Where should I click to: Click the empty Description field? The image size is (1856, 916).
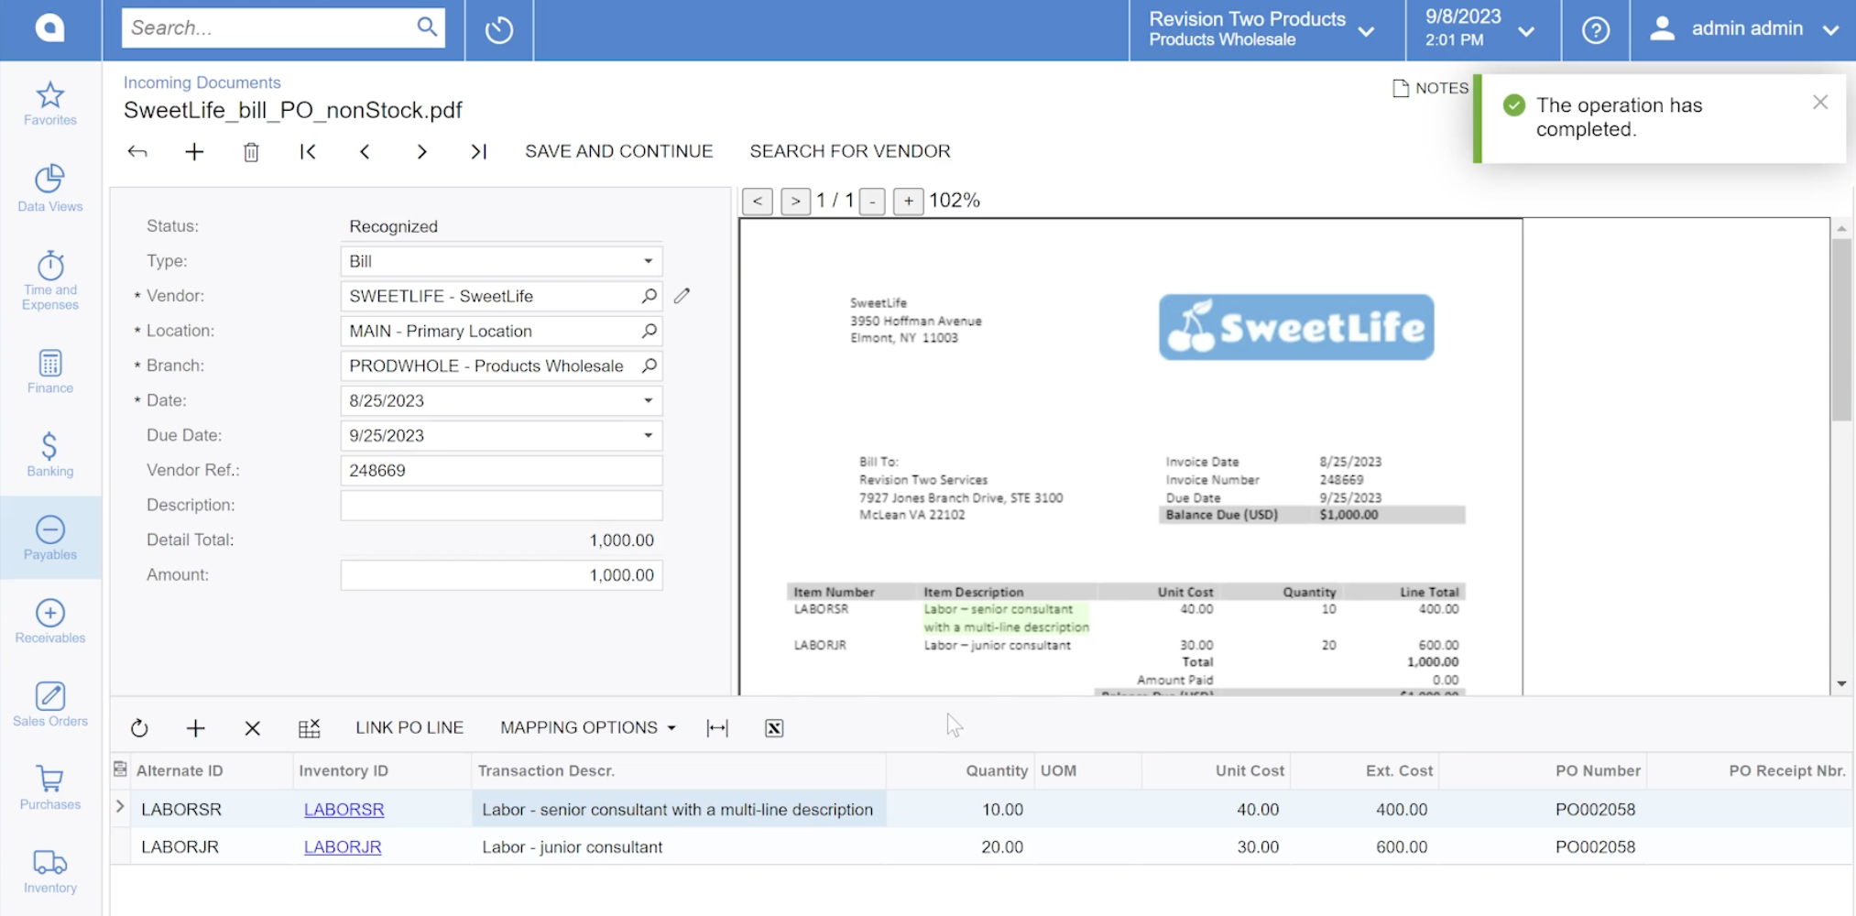501,505
